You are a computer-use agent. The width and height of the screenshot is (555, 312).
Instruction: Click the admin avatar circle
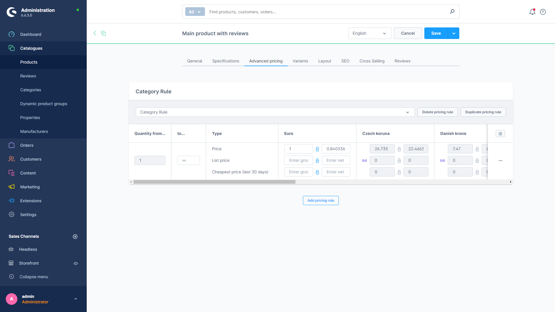point(12,299)
